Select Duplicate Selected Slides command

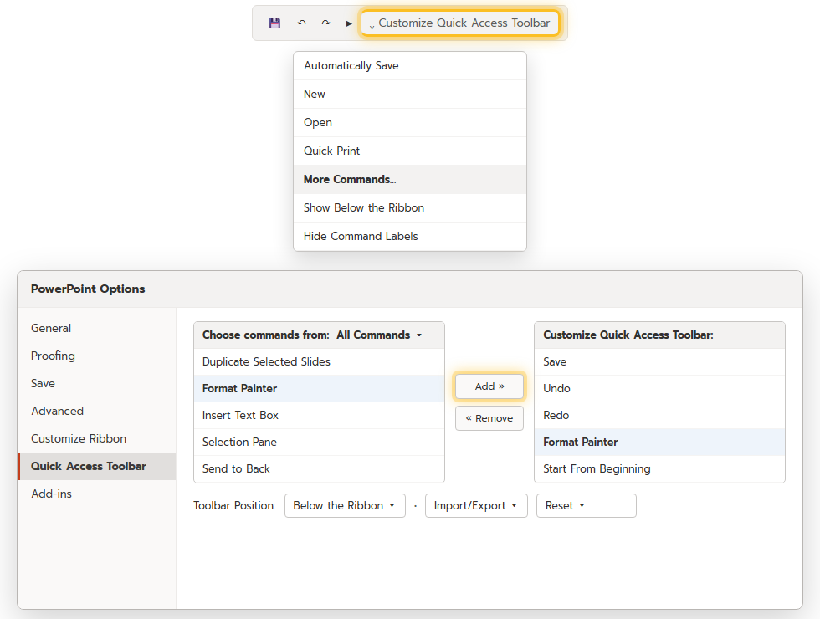coord(319,361)
